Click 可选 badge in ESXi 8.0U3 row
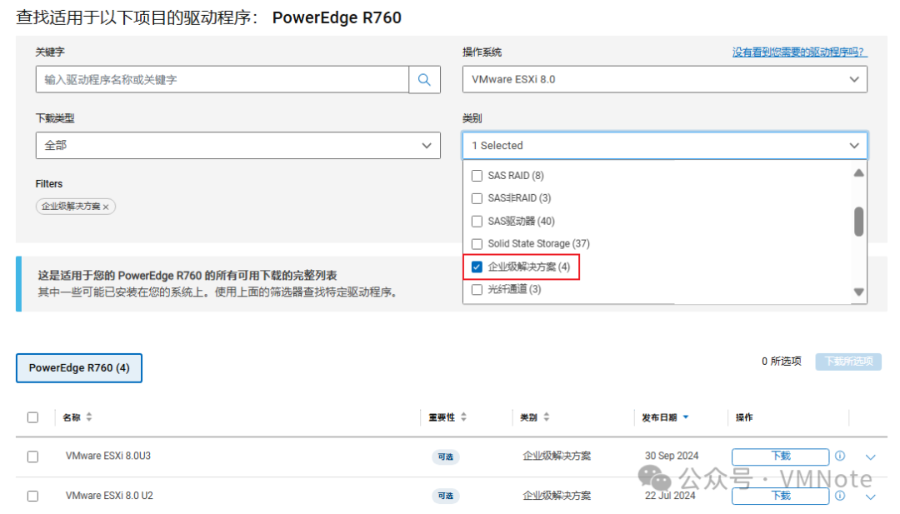 tap(445, 457)
